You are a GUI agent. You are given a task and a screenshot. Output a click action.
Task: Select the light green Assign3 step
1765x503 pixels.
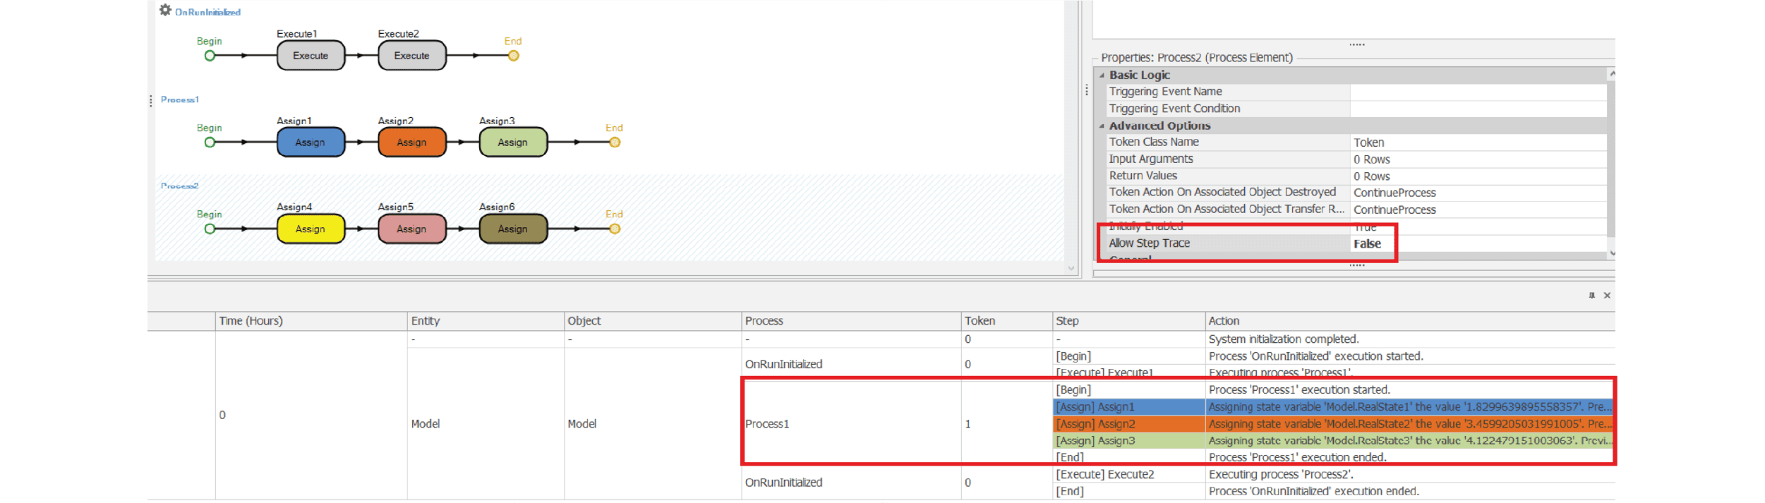click(x=513, y=143)
